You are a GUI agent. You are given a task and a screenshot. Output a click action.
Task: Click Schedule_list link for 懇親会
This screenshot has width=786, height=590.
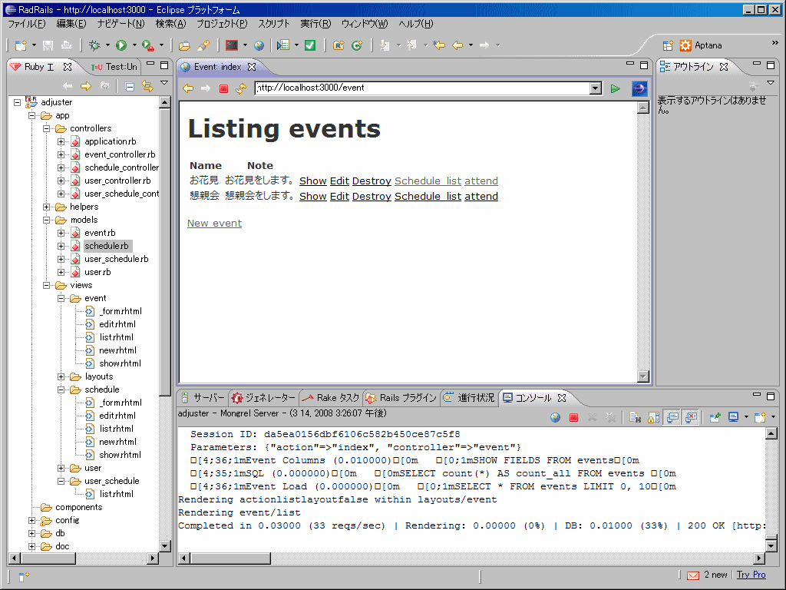click(428, 197)
